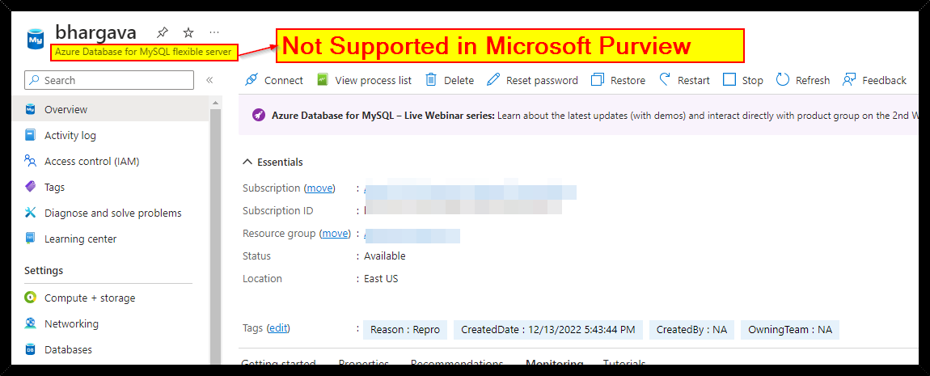Click the sidebar Search field

point(109,80)
